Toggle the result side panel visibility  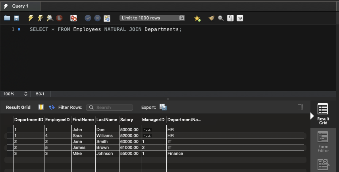click(x=300, y=107)
